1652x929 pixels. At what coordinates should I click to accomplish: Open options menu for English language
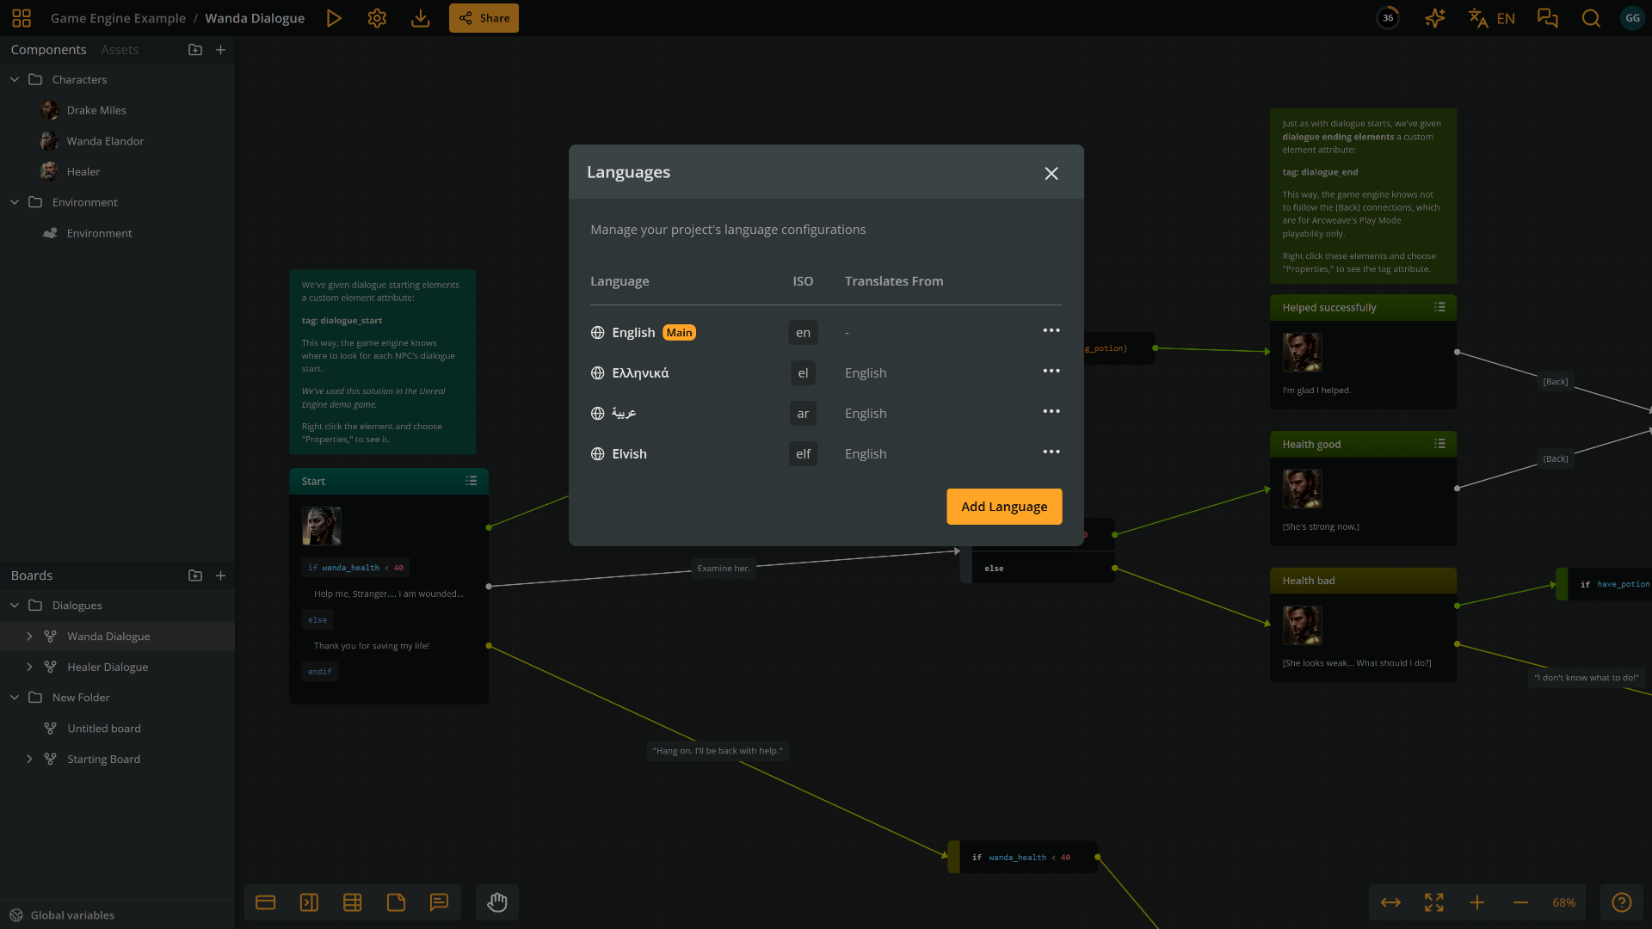tap(1051, 329)
